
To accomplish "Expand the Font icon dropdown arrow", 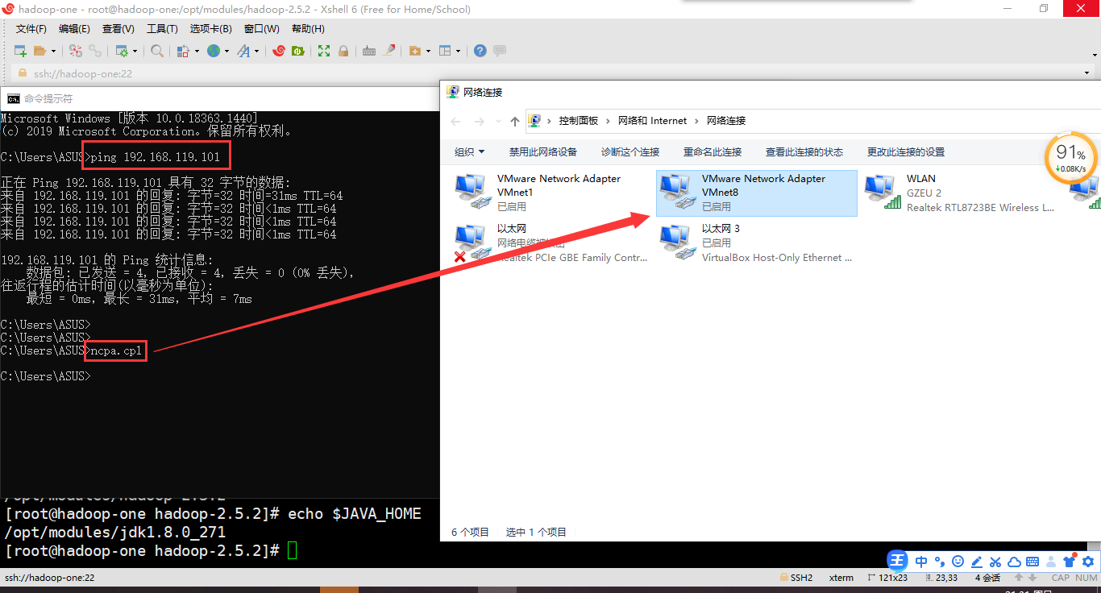I will click(257, 51).
